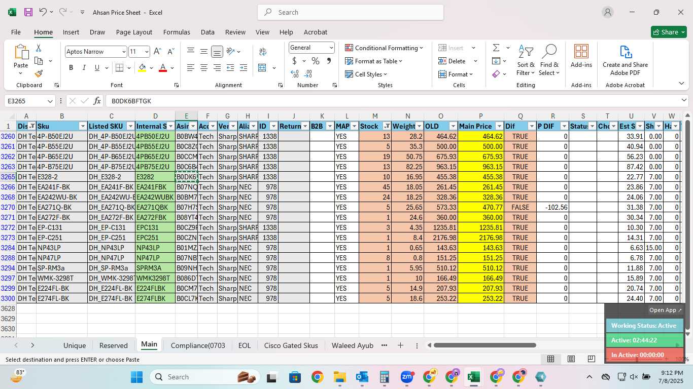
Task: Click the Search box in title bar
Action: 351,12
